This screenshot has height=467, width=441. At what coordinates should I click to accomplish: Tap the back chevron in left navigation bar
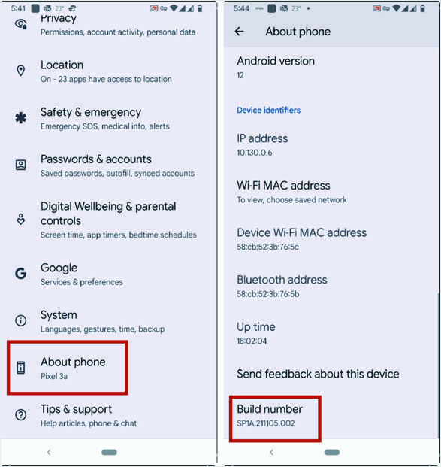point(49,452)
